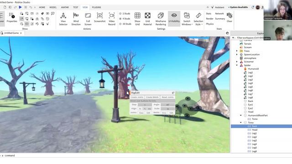The height and width of the screenshot is (164, 292).
Task: Select Leg4 under Spider model
Action: [250, 83]
